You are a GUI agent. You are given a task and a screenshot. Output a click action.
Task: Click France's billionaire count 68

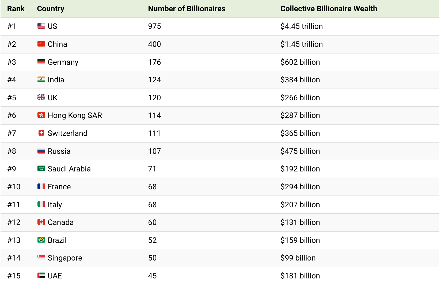pyautogui.click(x=153, y=187)
